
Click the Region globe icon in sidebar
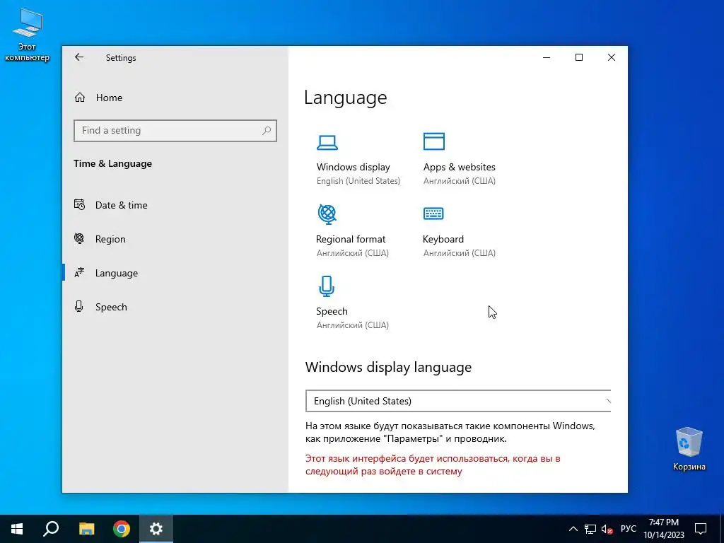pos(79,238)
